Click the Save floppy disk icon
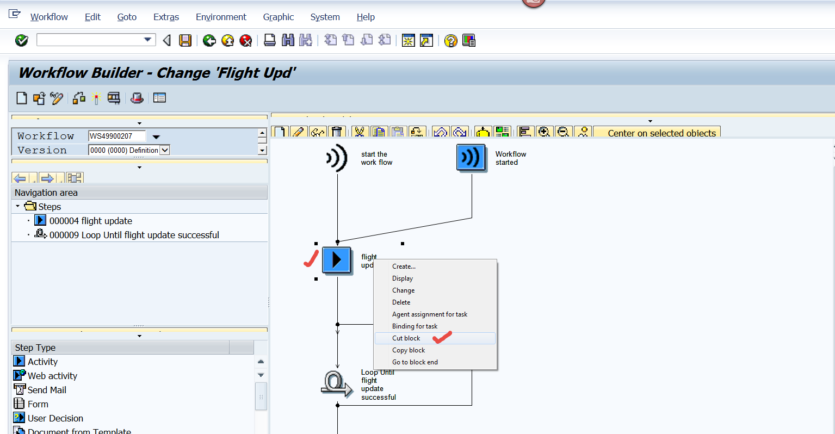Viewport: 835px width, 434px height. (x=185, y=40)
